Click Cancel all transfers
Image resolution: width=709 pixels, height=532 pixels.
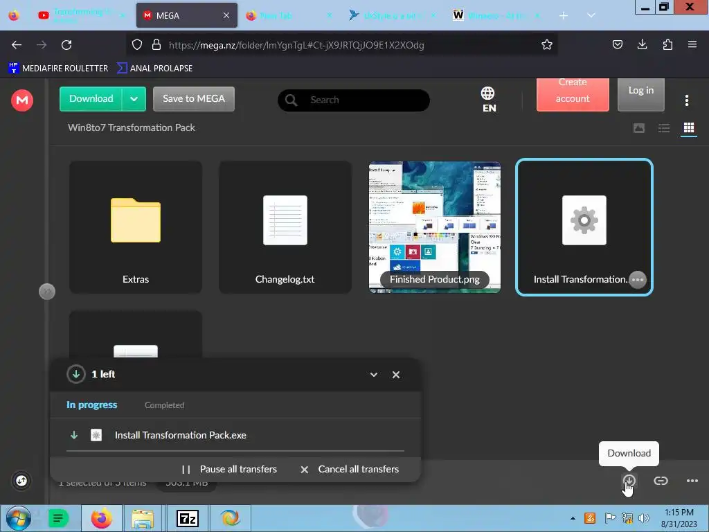[x=350, y=469]
